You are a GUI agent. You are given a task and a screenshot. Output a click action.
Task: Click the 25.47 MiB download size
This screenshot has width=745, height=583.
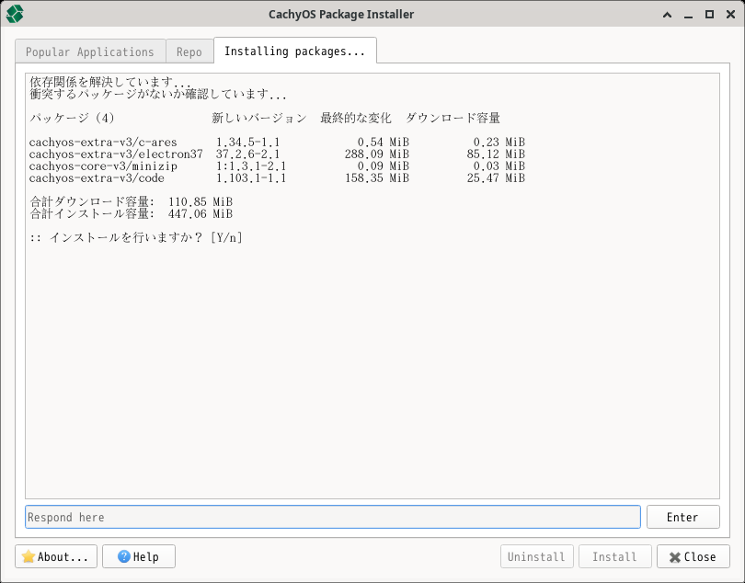(x=496, y=177)
